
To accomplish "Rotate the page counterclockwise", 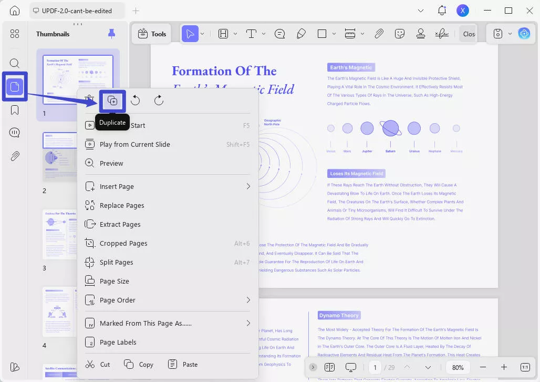I will pyautogui.click(x=135, y=100).
